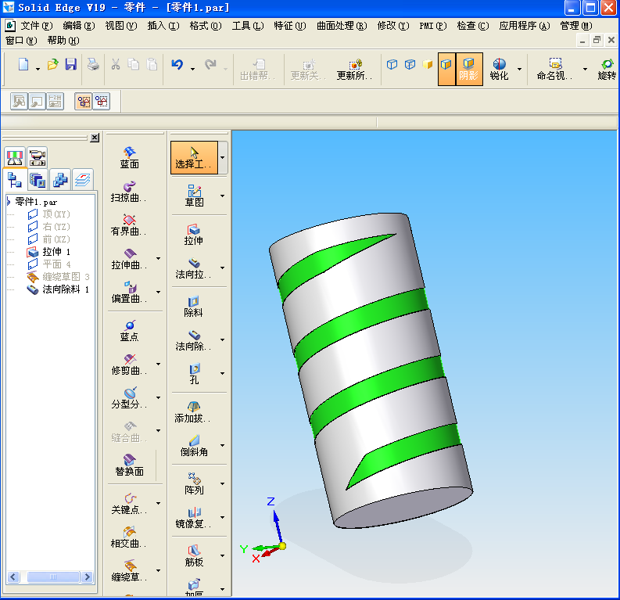
Task: Select the 倒斜角 chamfer tool
Action: [194, 446]
